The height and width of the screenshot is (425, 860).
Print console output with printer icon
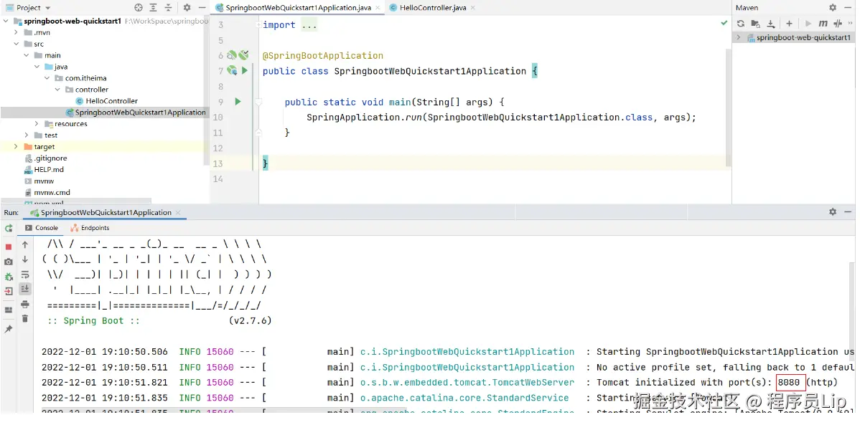(24, 304)
